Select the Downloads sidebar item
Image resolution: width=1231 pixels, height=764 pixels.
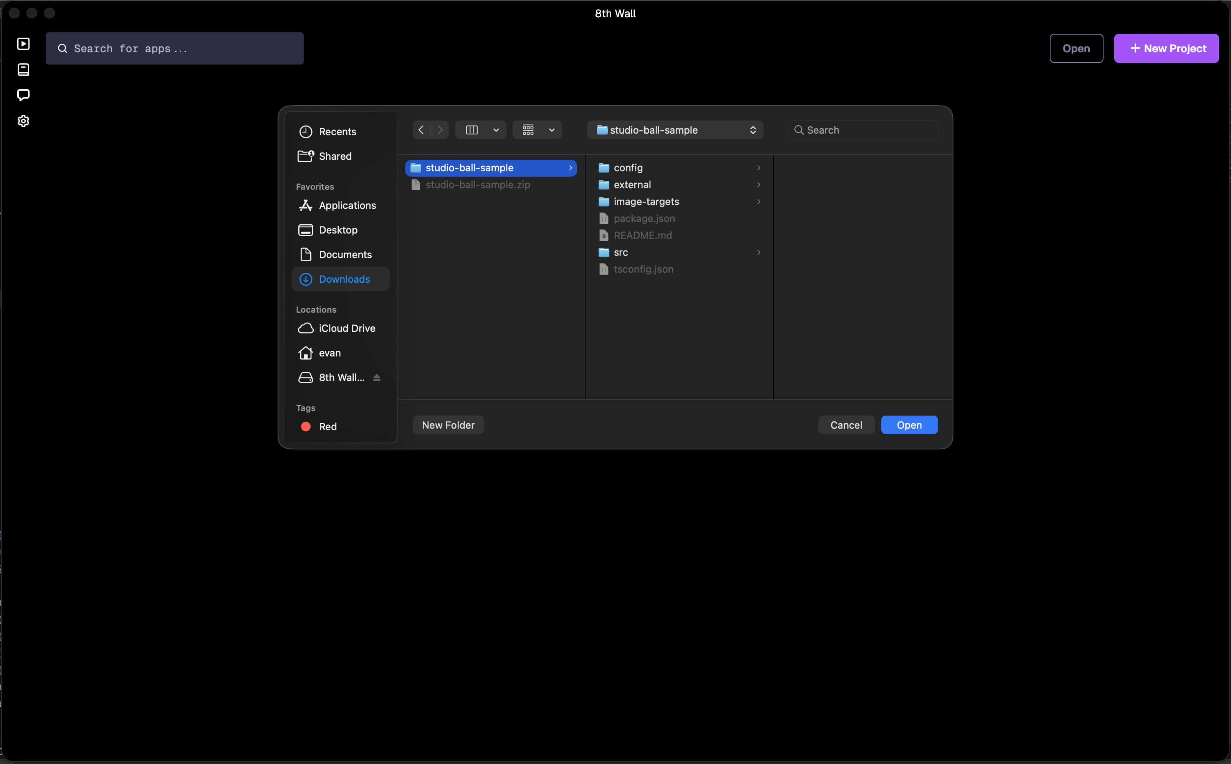[344, 279]
